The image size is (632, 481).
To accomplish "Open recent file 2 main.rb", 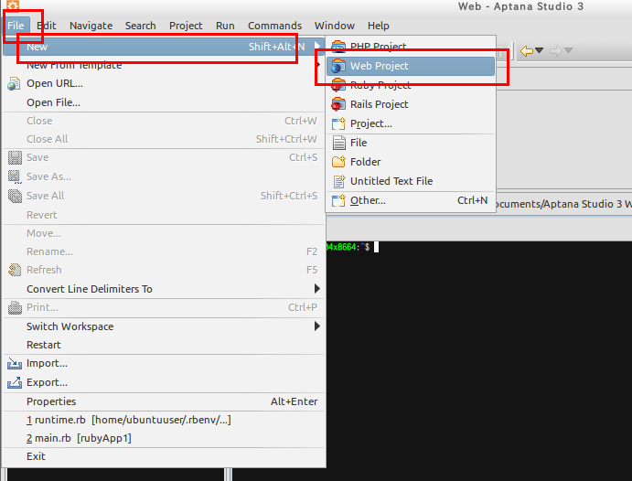I will click(163, 438).
